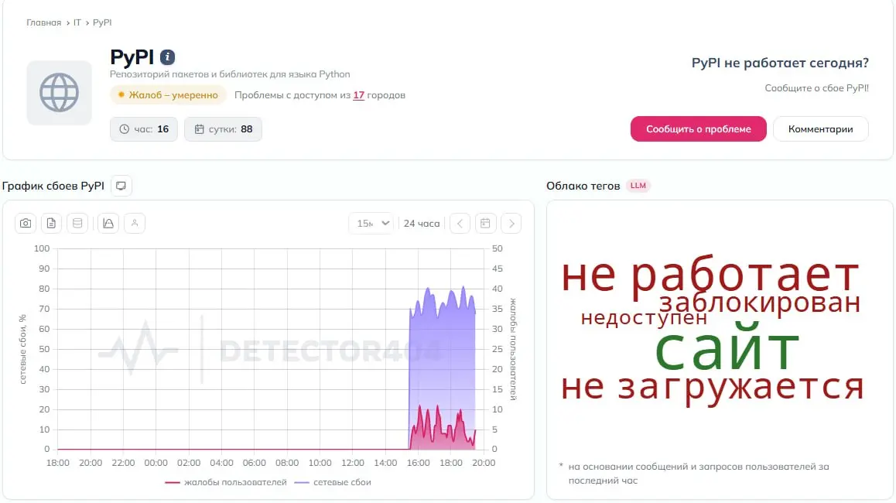Click the tag 'заблокирован'
The image size is (896, 503).
pyautogui.click(x=759, y=303)
